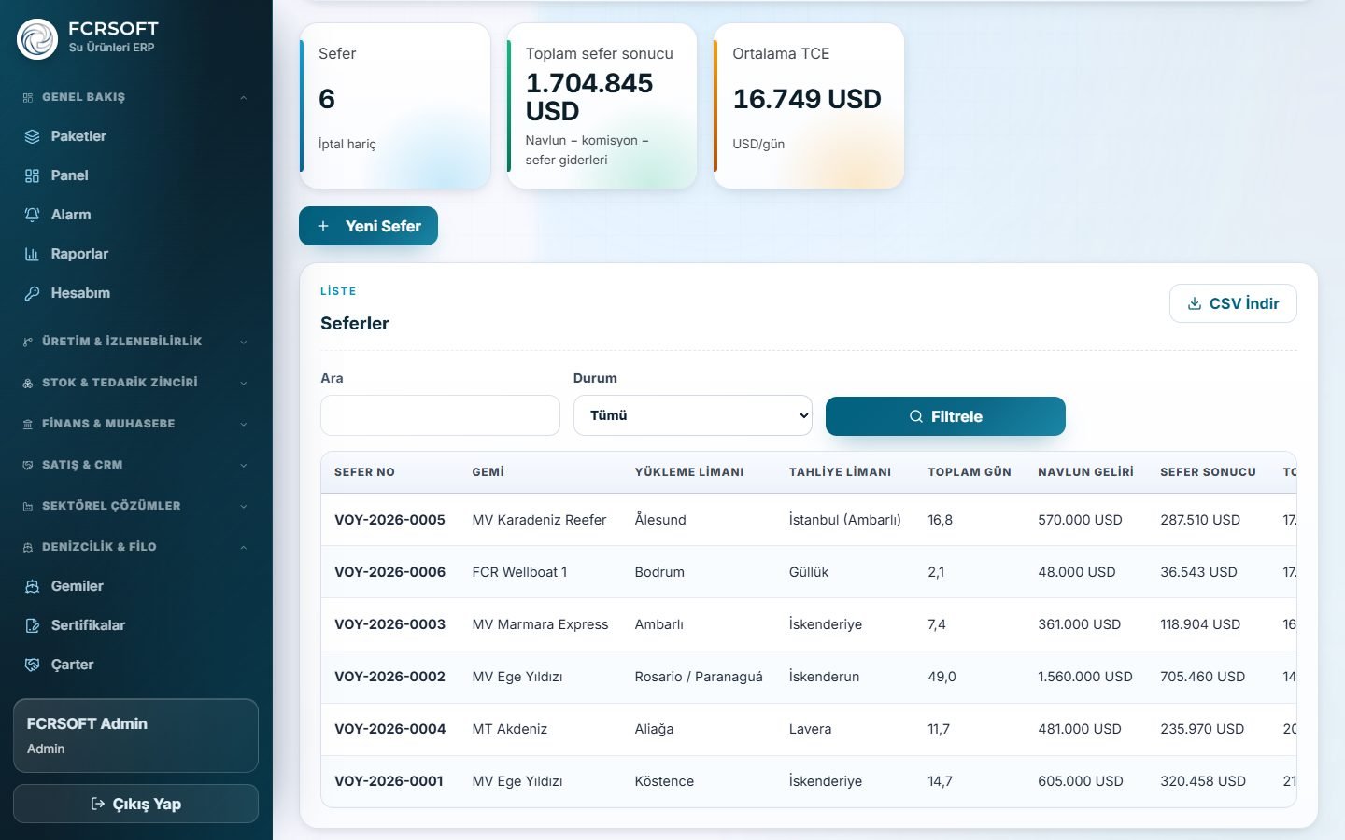
Task: Open the FCRSOFT Admin user card
Action: [x=135, y=735]
